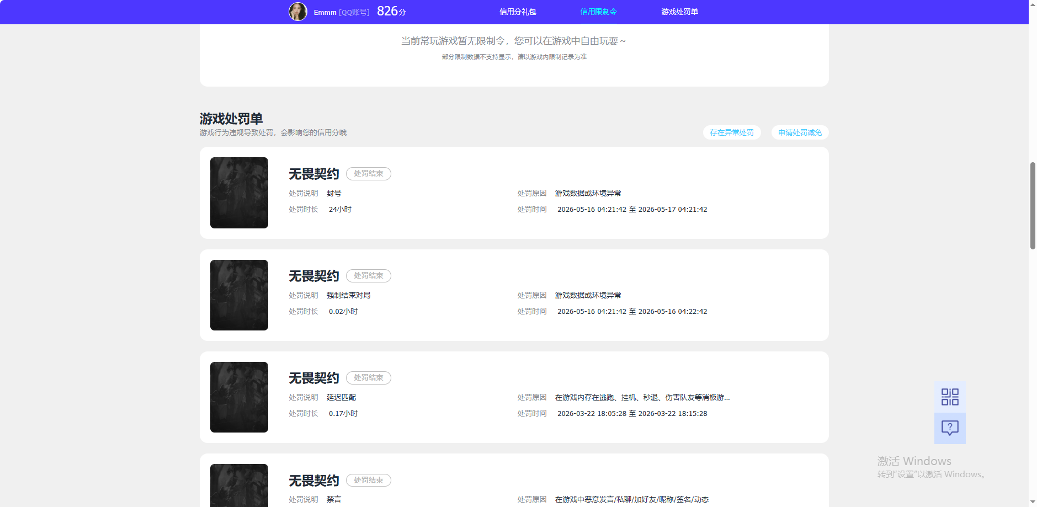Click the 当前常玩游戏暂无限制令 notice text
Viewport: 1037px width, 507px height.
(x=513, y=41)
